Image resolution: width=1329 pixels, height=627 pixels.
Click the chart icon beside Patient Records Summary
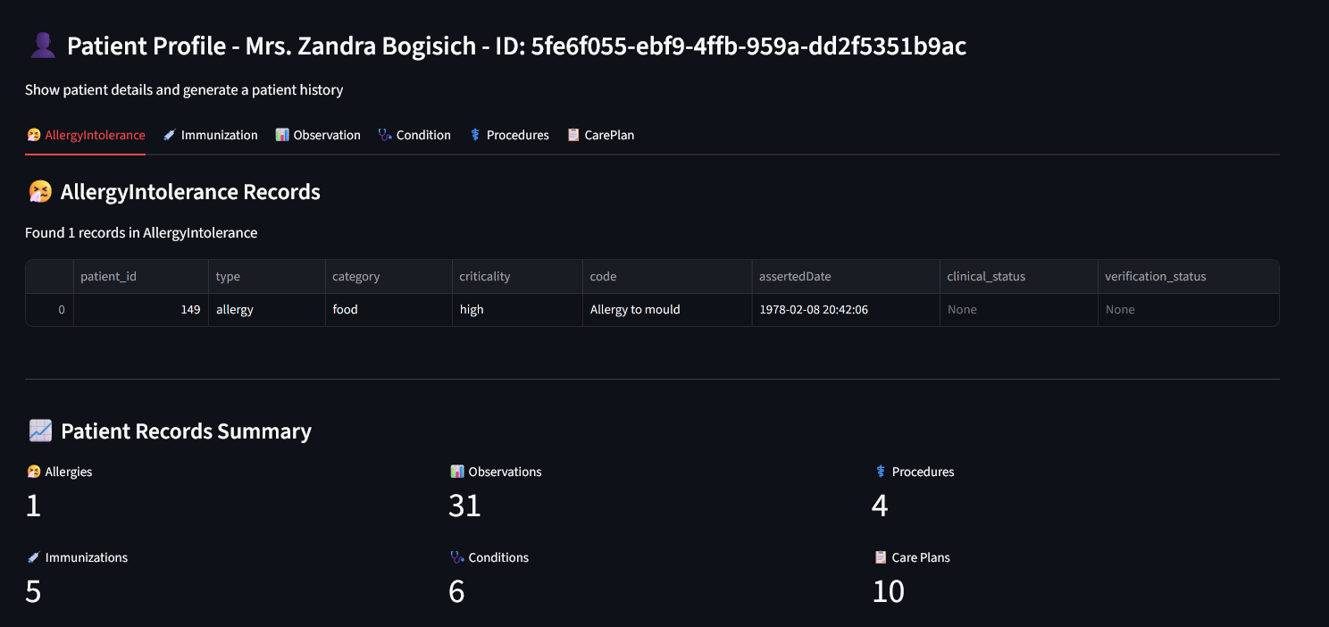pyautogui.click(x=40, y=431)
